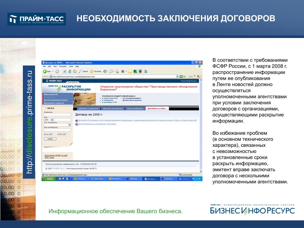Open 'Дополнительное соглашение к Договору' link
This screenshot has width=304, height=228.
(x=97, y=124)
